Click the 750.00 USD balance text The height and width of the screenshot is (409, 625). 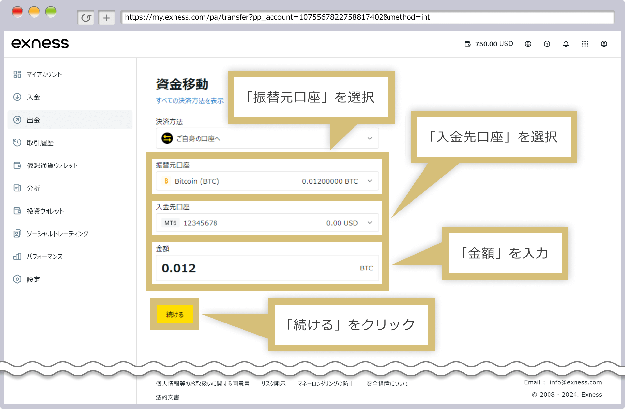tap(494, 44)
